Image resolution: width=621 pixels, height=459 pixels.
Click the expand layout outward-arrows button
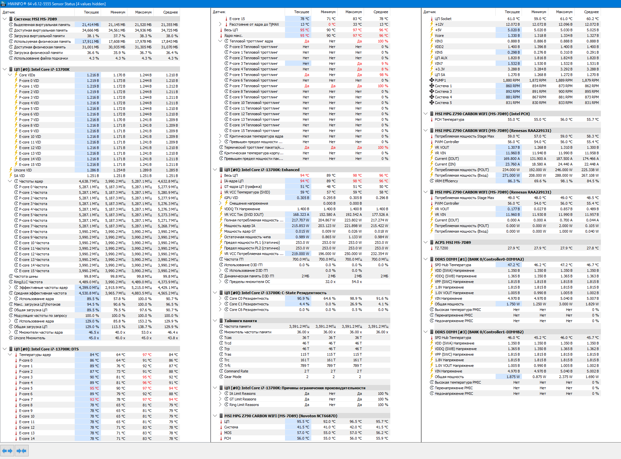tap(7, 451)
